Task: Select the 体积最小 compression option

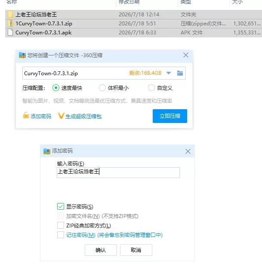Action: click(x=102, y=88)
